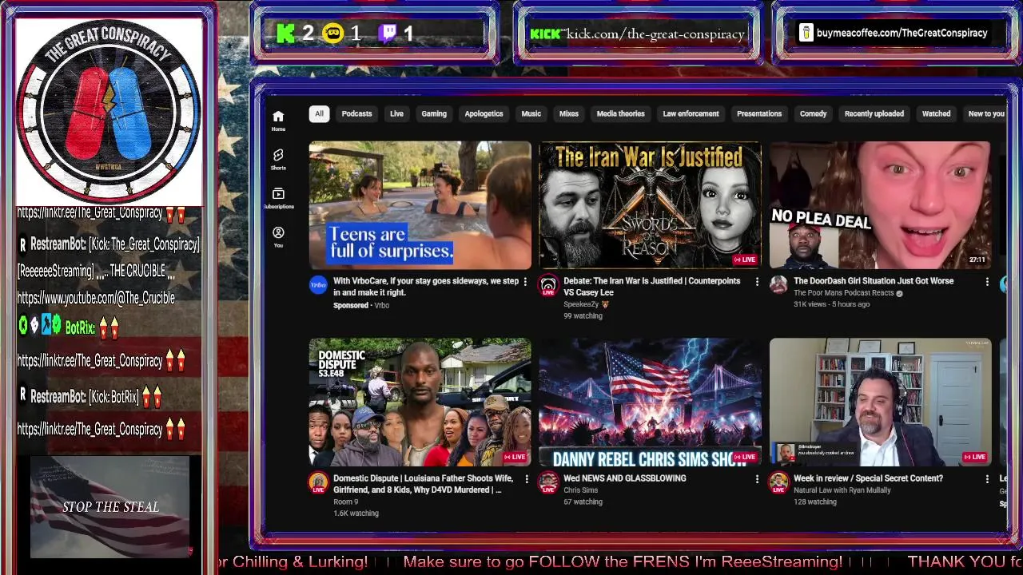Click the Chris Sims channel name
The image size is (1023, 575).
click(580, 490)
